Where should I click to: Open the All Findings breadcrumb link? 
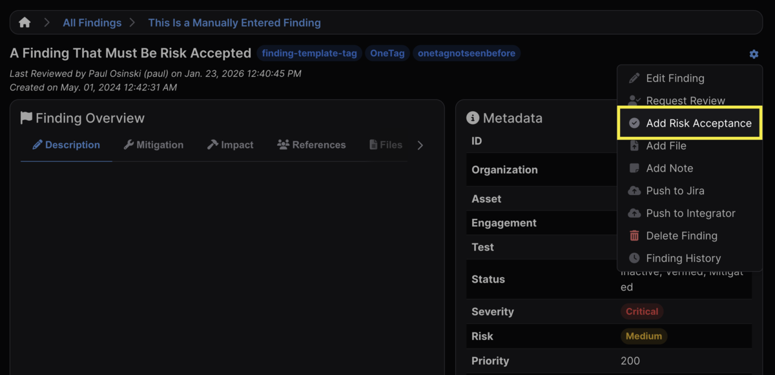[x=92, y=22]
